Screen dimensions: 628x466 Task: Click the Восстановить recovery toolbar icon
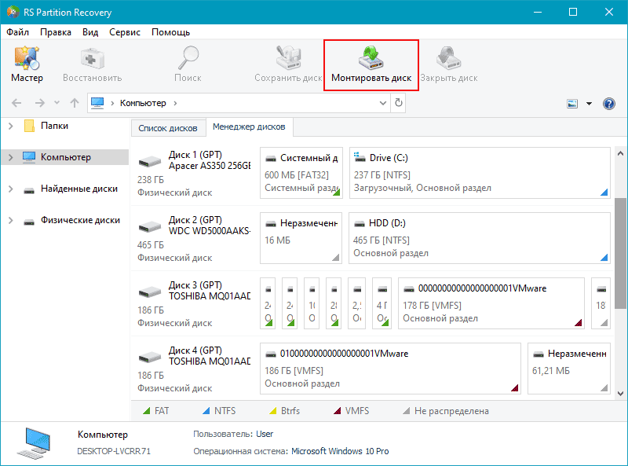coord(92,64)
